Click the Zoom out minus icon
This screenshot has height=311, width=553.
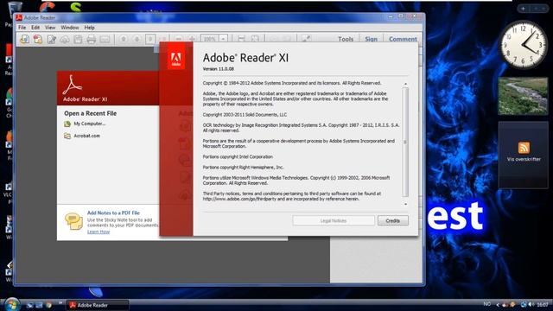179,39
